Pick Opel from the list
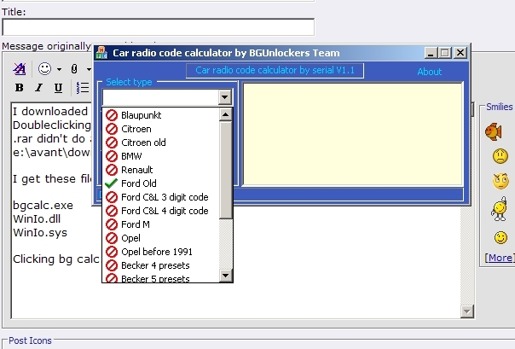 pos(161,238)
